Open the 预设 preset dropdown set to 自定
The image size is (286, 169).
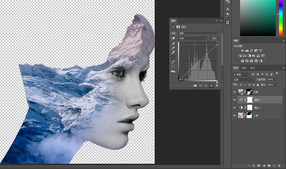click(198, 33)
